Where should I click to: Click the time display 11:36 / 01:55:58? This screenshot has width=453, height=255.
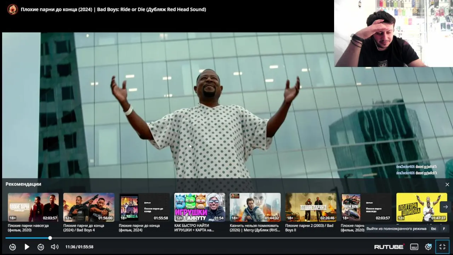(x=79, y=247)
